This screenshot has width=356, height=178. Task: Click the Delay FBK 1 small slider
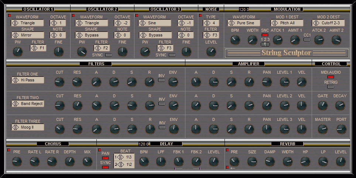178,168
